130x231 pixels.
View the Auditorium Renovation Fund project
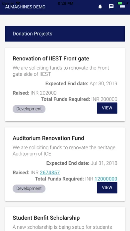tap(107, 188)
